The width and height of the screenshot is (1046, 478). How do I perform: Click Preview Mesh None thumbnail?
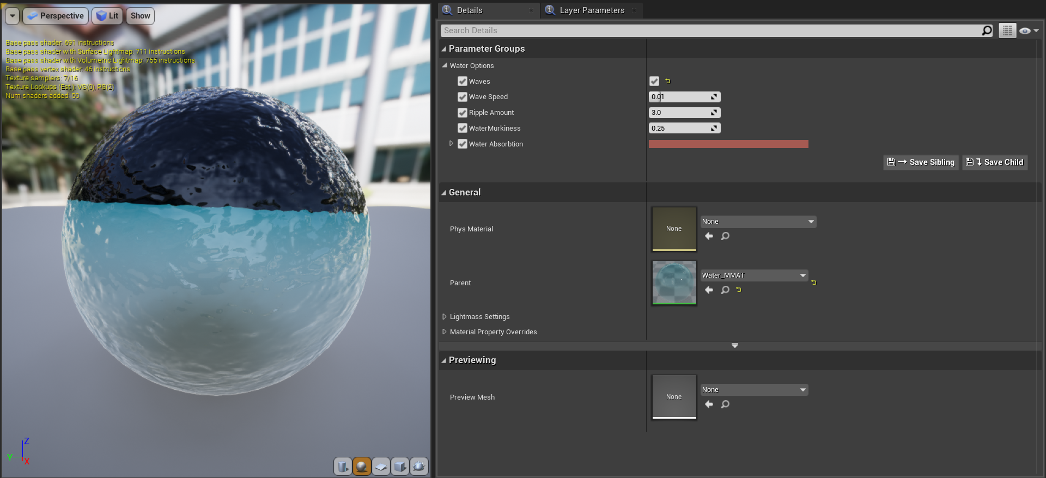(674, 397)
